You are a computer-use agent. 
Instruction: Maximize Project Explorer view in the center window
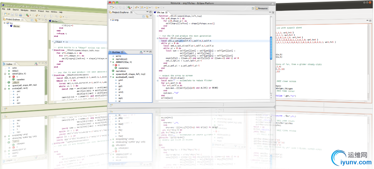(150, 12)
